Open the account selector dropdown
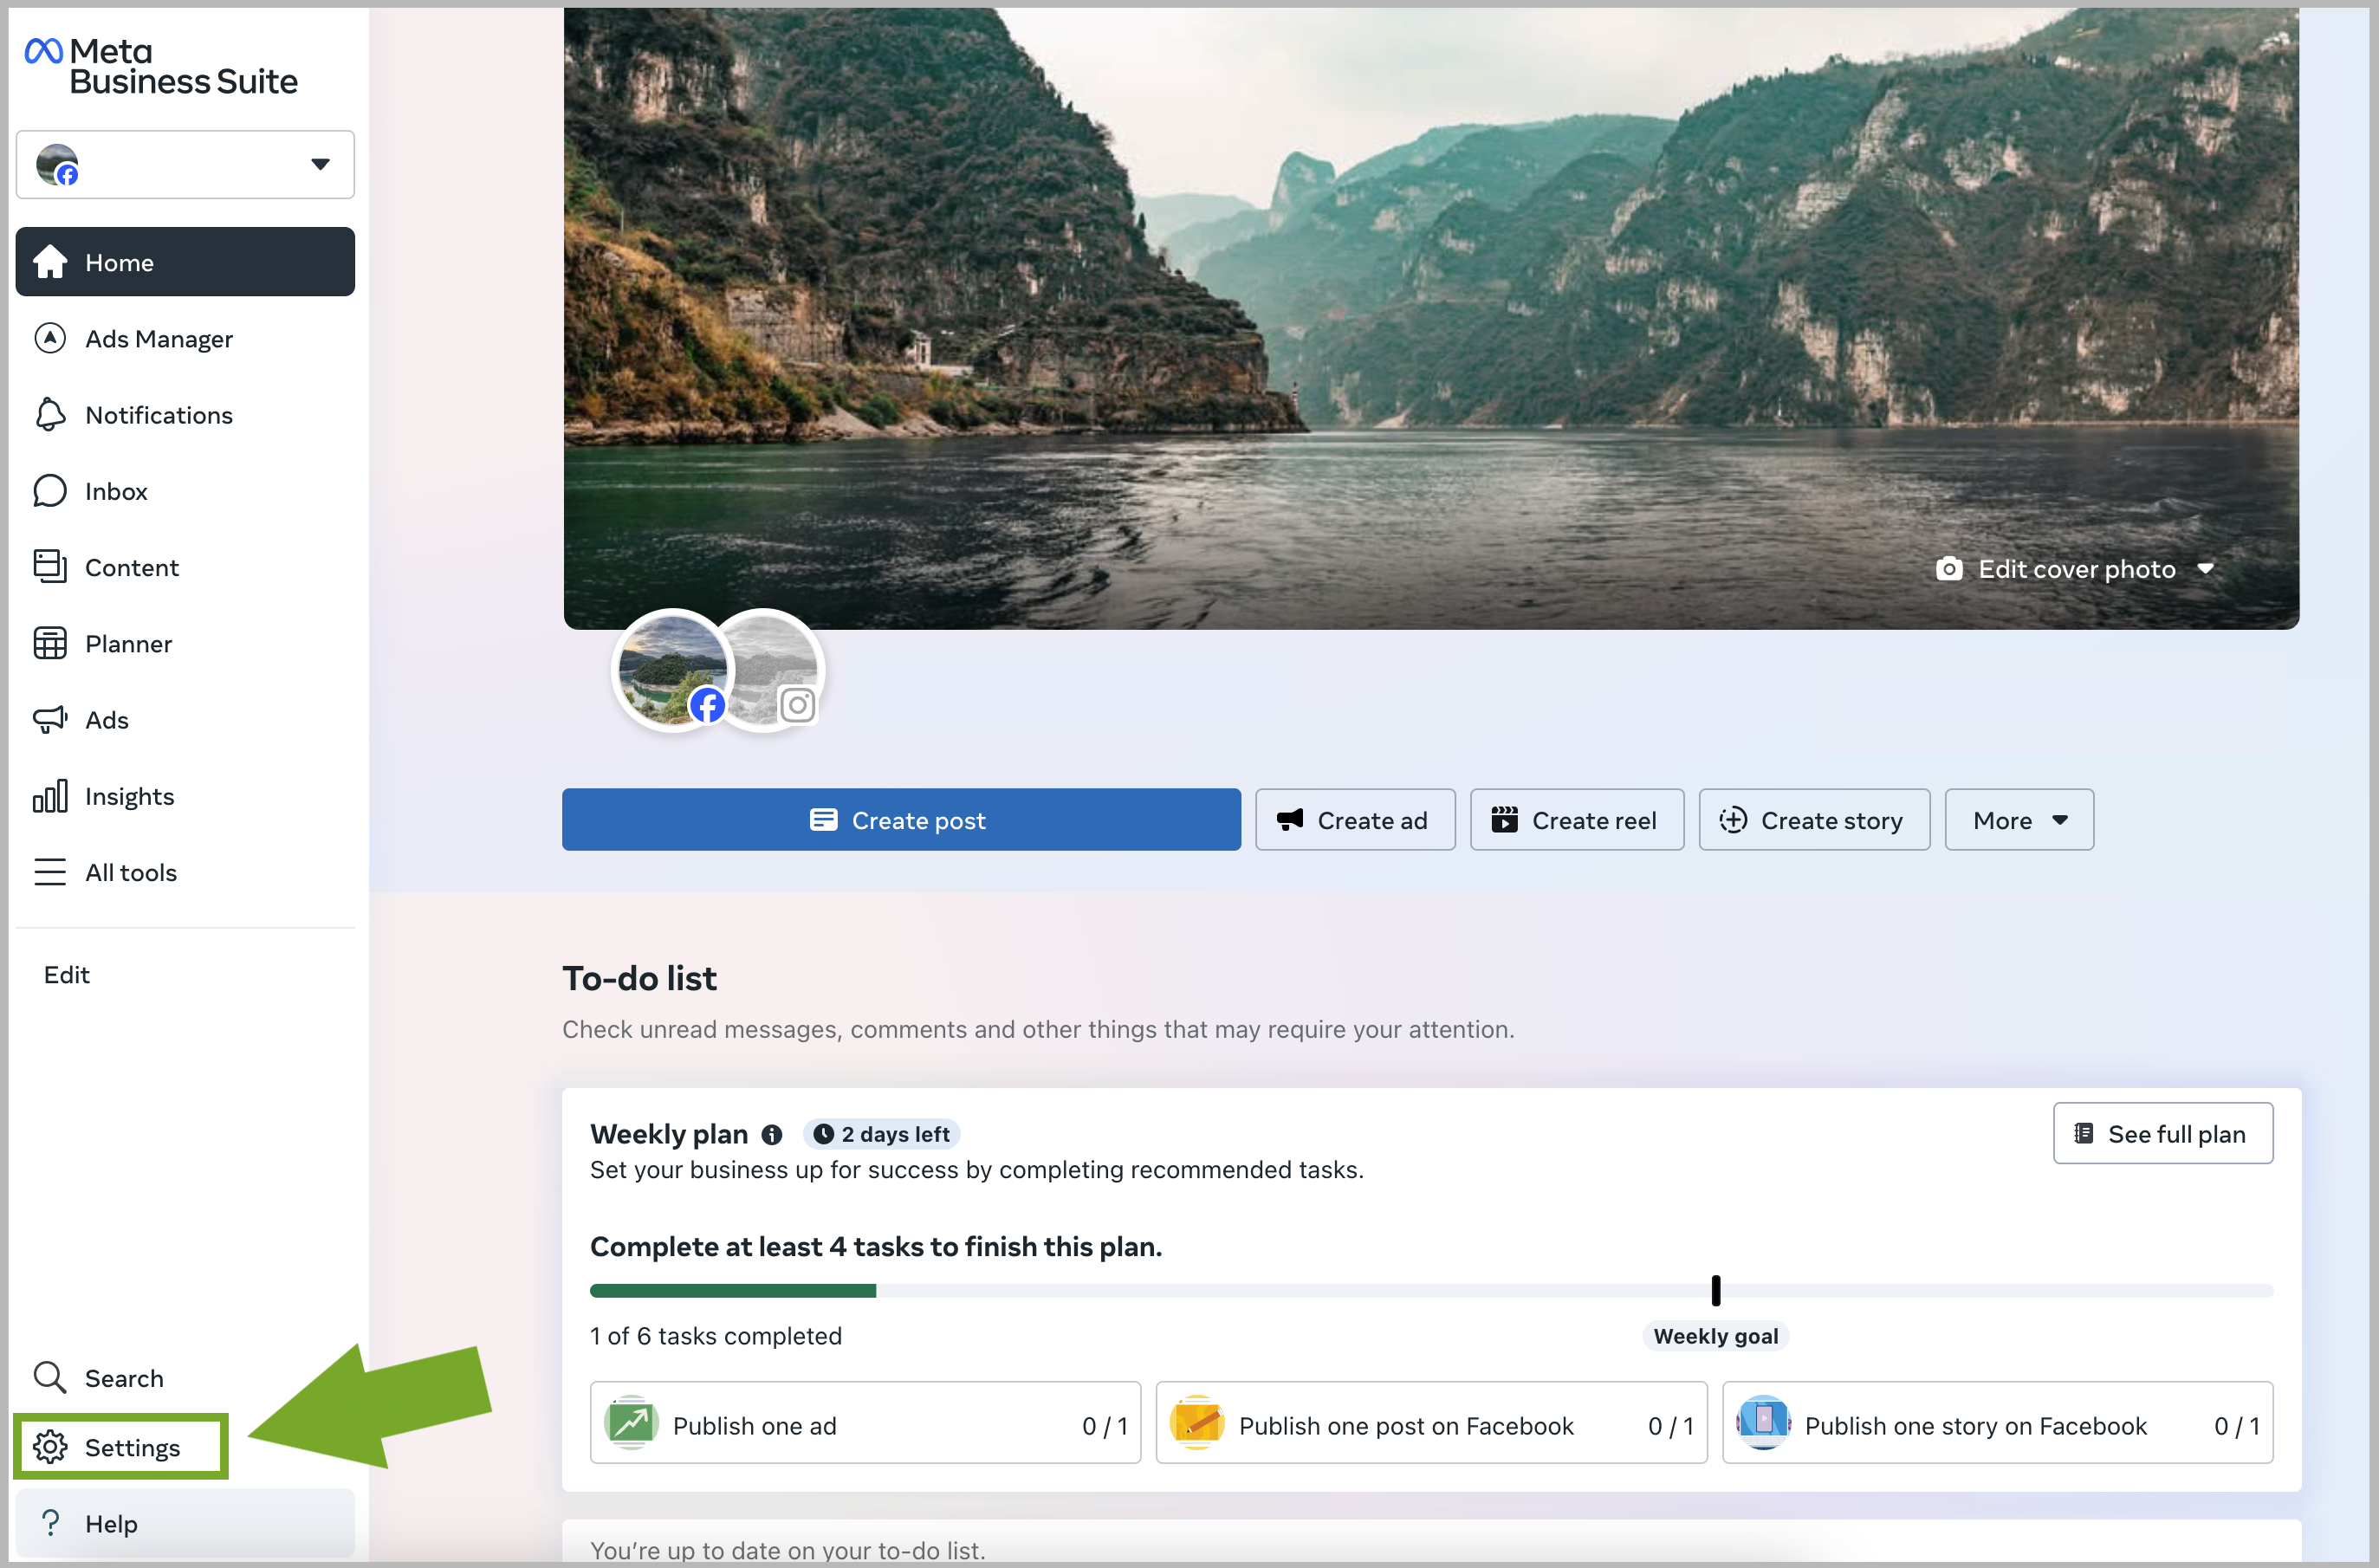2379x1568 pixels. coord(185,164)
